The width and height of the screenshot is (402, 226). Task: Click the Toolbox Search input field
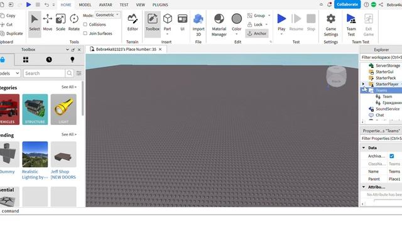click(45, 73)
